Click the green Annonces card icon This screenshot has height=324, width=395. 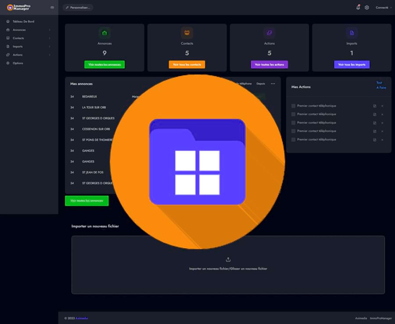pos(104,33)
